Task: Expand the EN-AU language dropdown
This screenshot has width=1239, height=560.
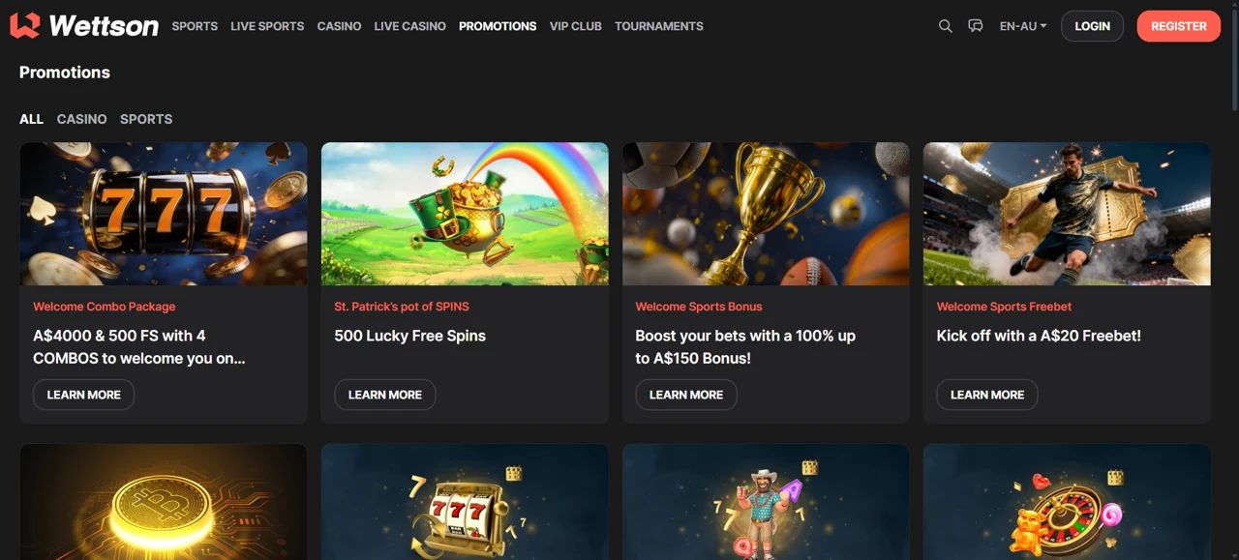Action: tap(1023, 26)
